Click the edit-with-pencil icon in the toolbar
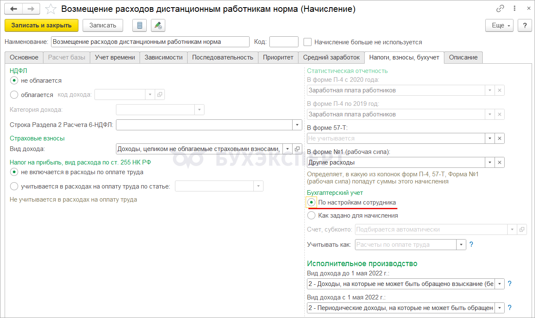The width and height of the screenshot is (535, 318). [158, 25]
